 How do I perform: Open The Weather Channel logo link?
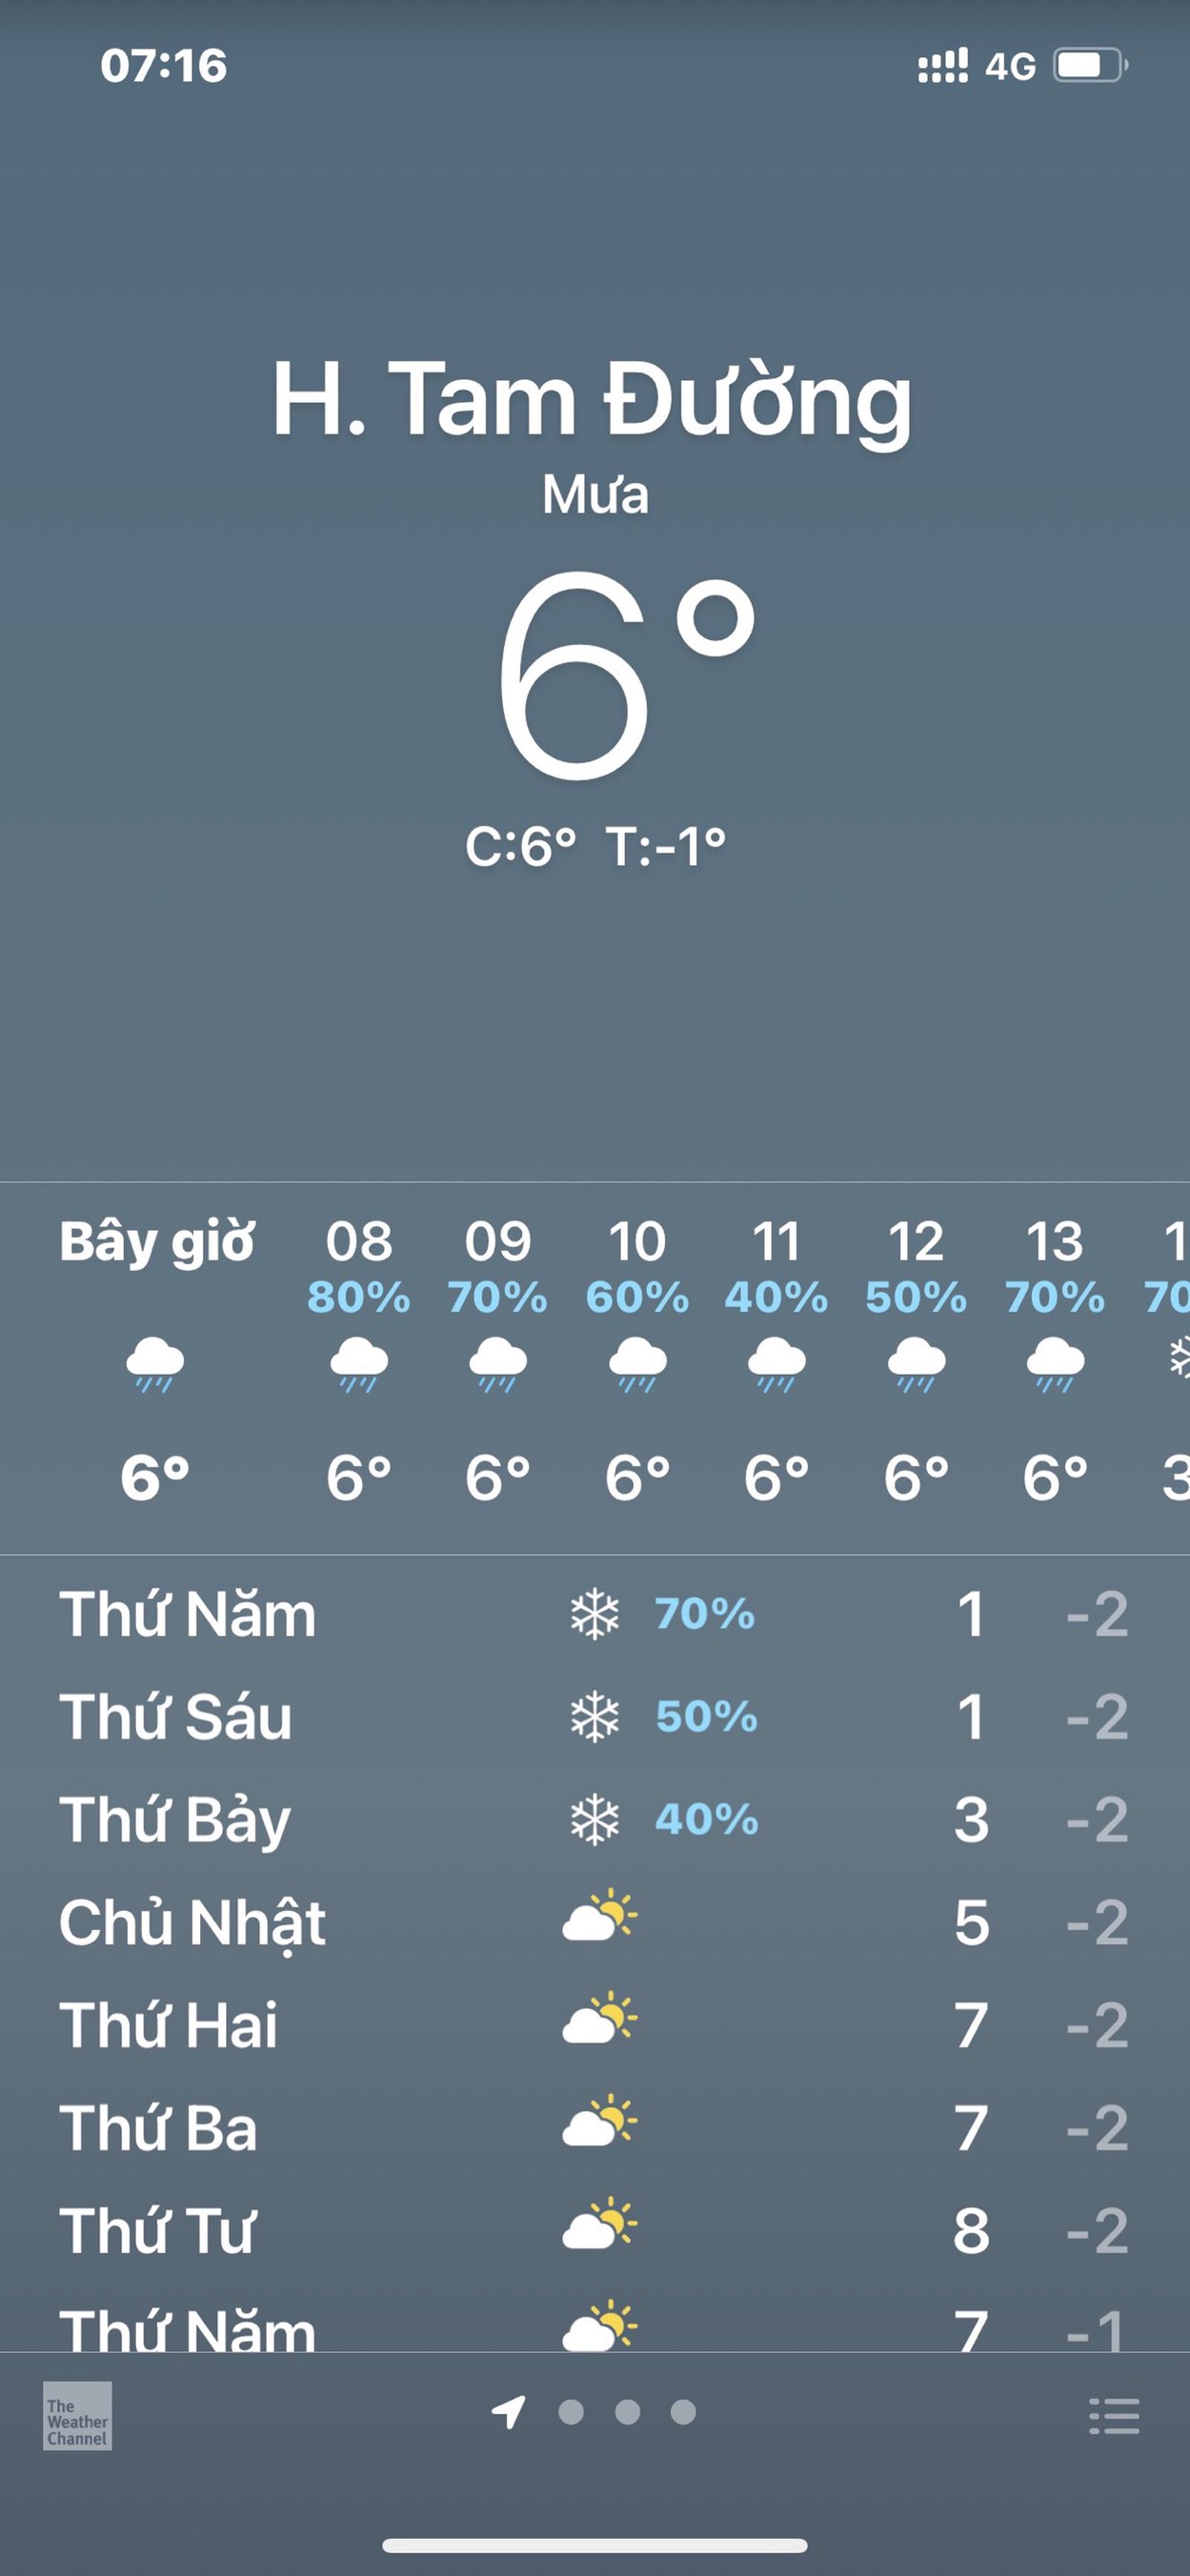pyautogui.click(x=77, y=2415)
